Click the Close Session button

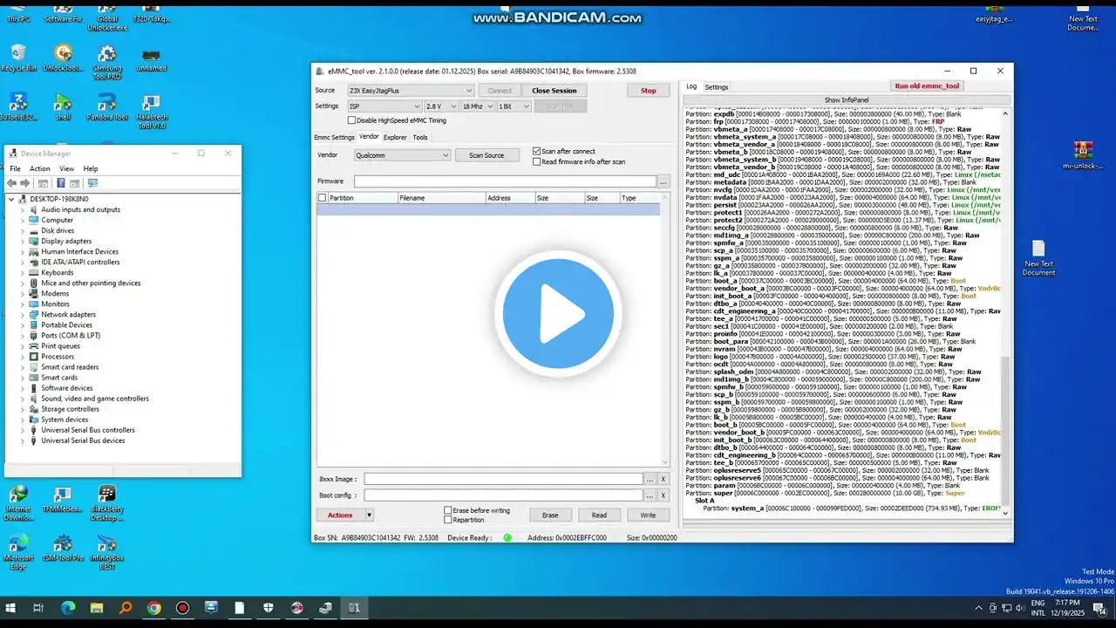(555, 91)
